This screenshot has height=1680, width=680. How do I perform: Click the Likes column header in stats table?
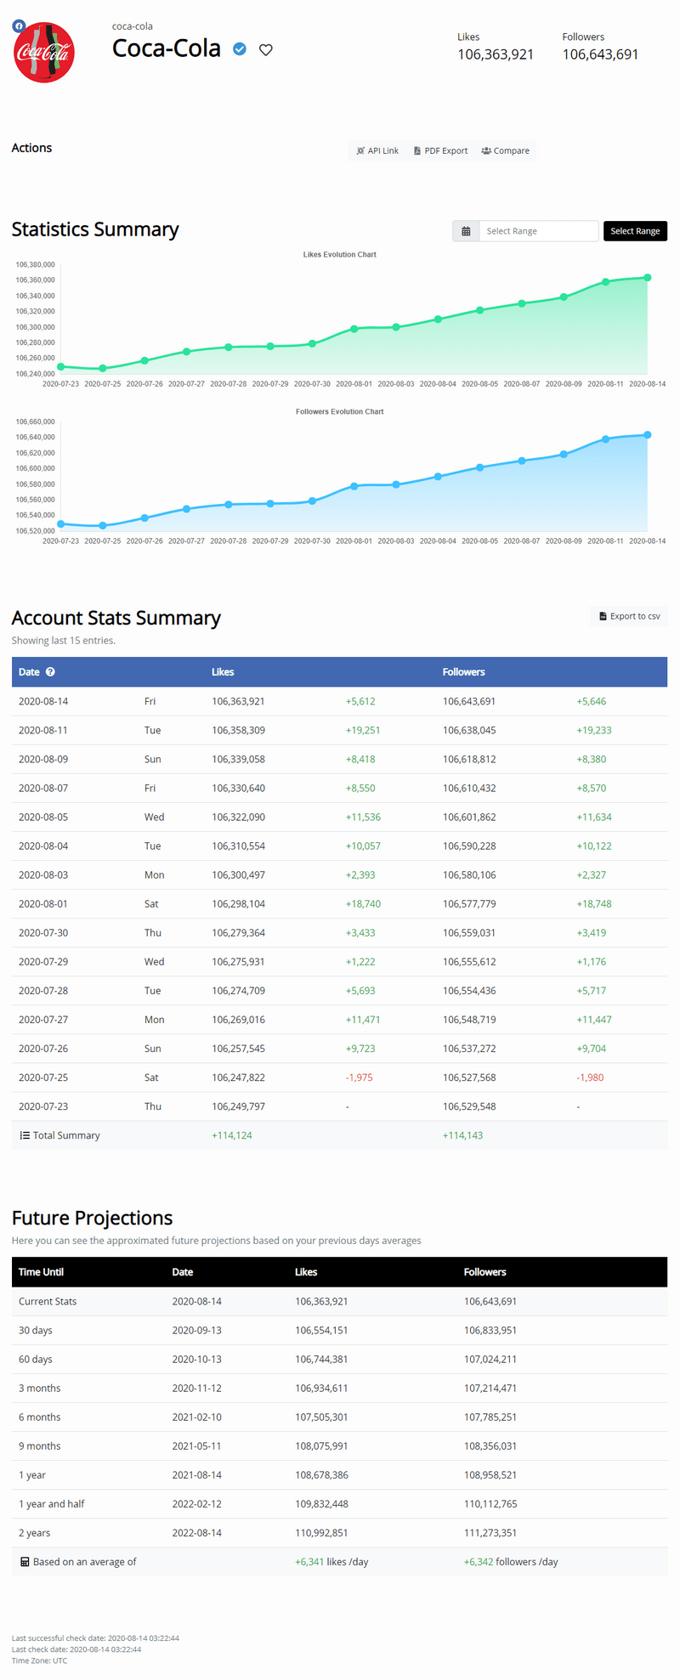tap(223, 672)
